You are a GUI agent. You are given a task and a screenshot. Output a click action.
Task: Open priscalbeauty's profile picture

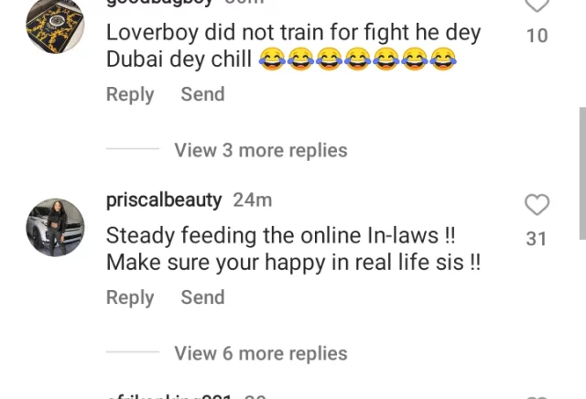point(55,228)
